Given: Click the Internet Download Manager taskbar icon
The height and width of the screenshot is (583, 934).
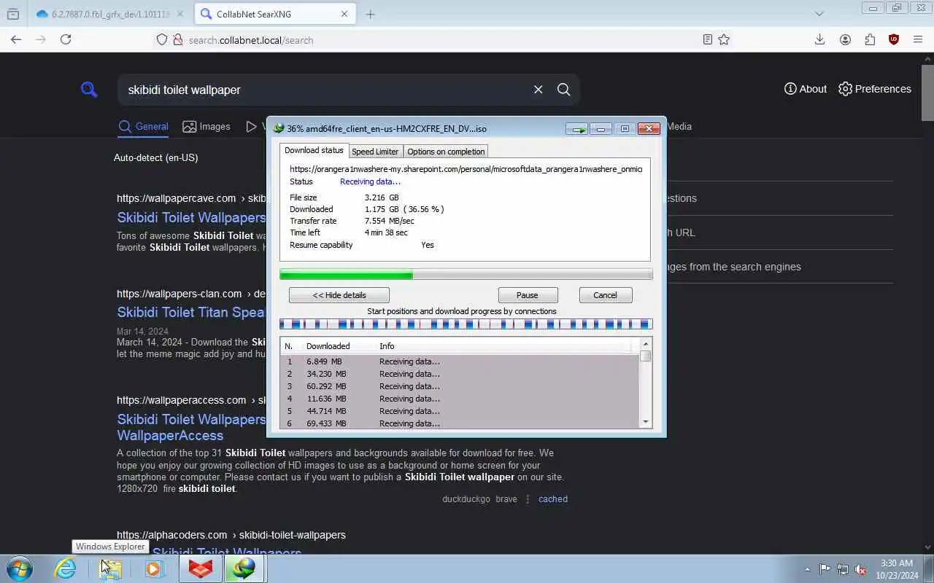Looking at the screenshot, I should (244, 568).
